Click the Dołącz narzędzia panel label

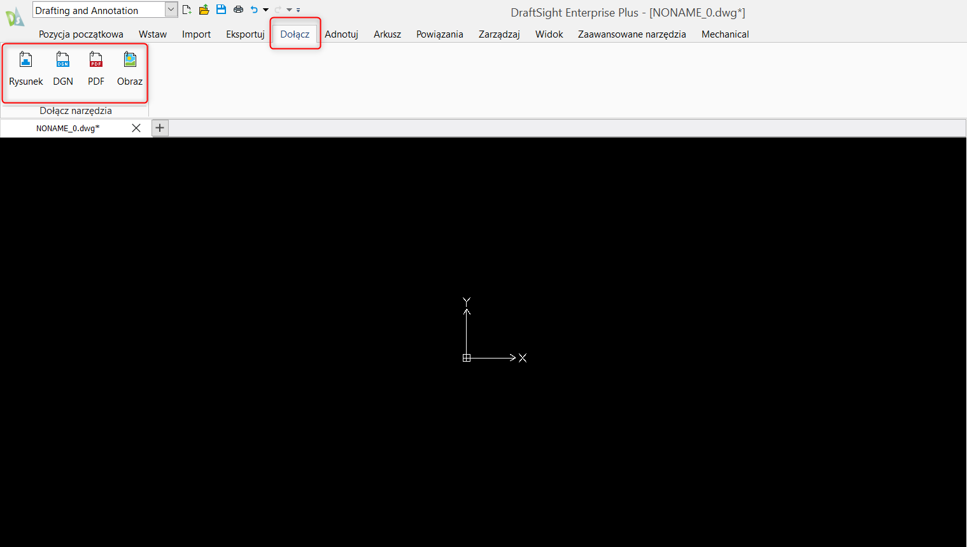point(75,110)
